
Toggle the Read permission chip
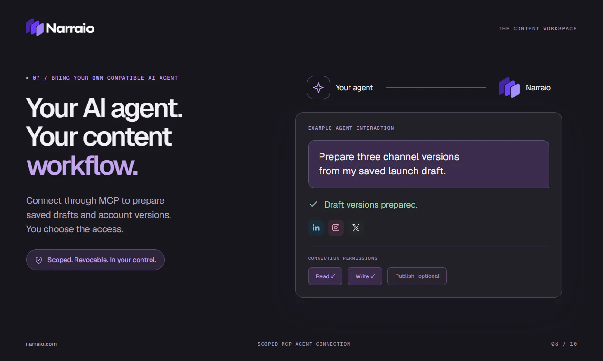coord(325,276)
